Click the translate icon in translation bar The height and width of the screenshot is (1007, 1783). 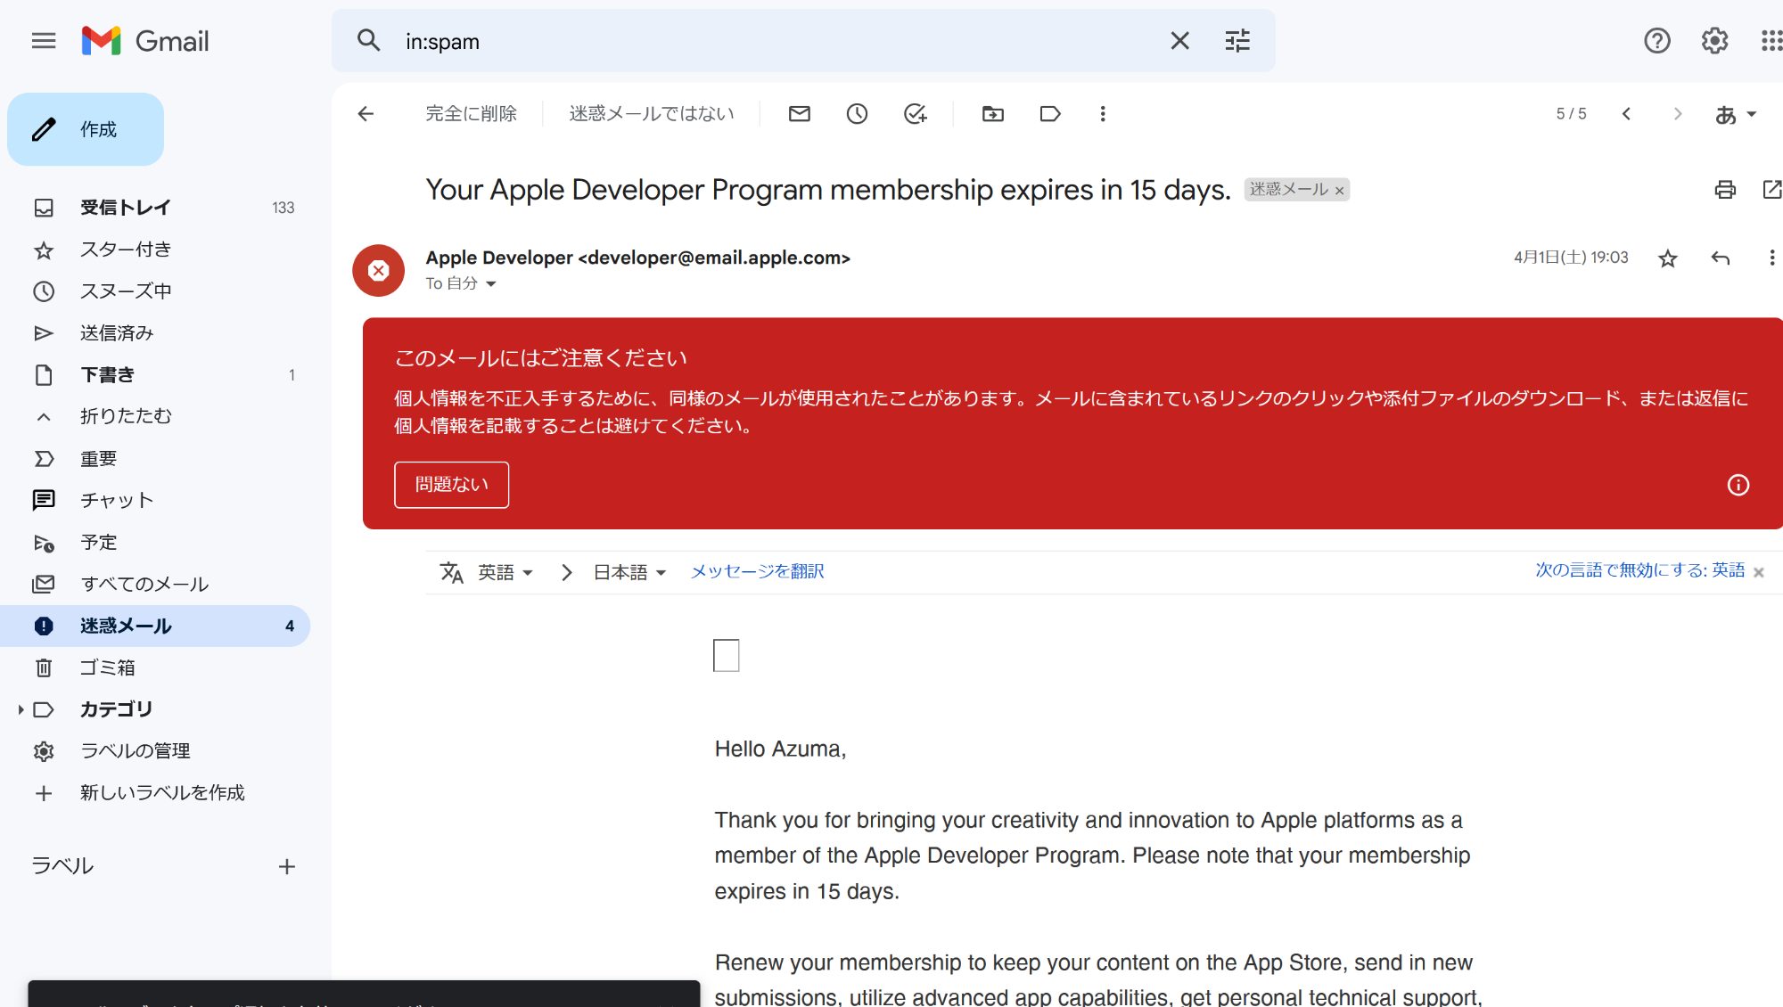[451, 572]
